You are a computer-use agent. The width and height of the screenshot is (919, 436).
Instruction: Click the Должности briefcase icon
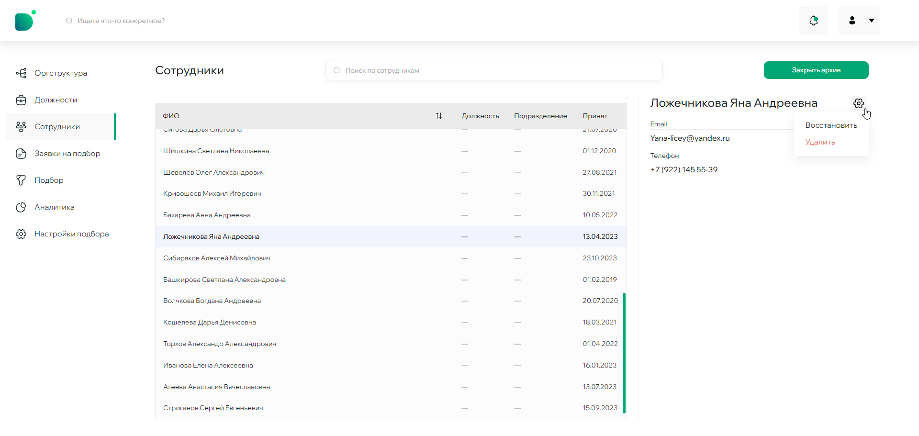[x=21, y=100]
